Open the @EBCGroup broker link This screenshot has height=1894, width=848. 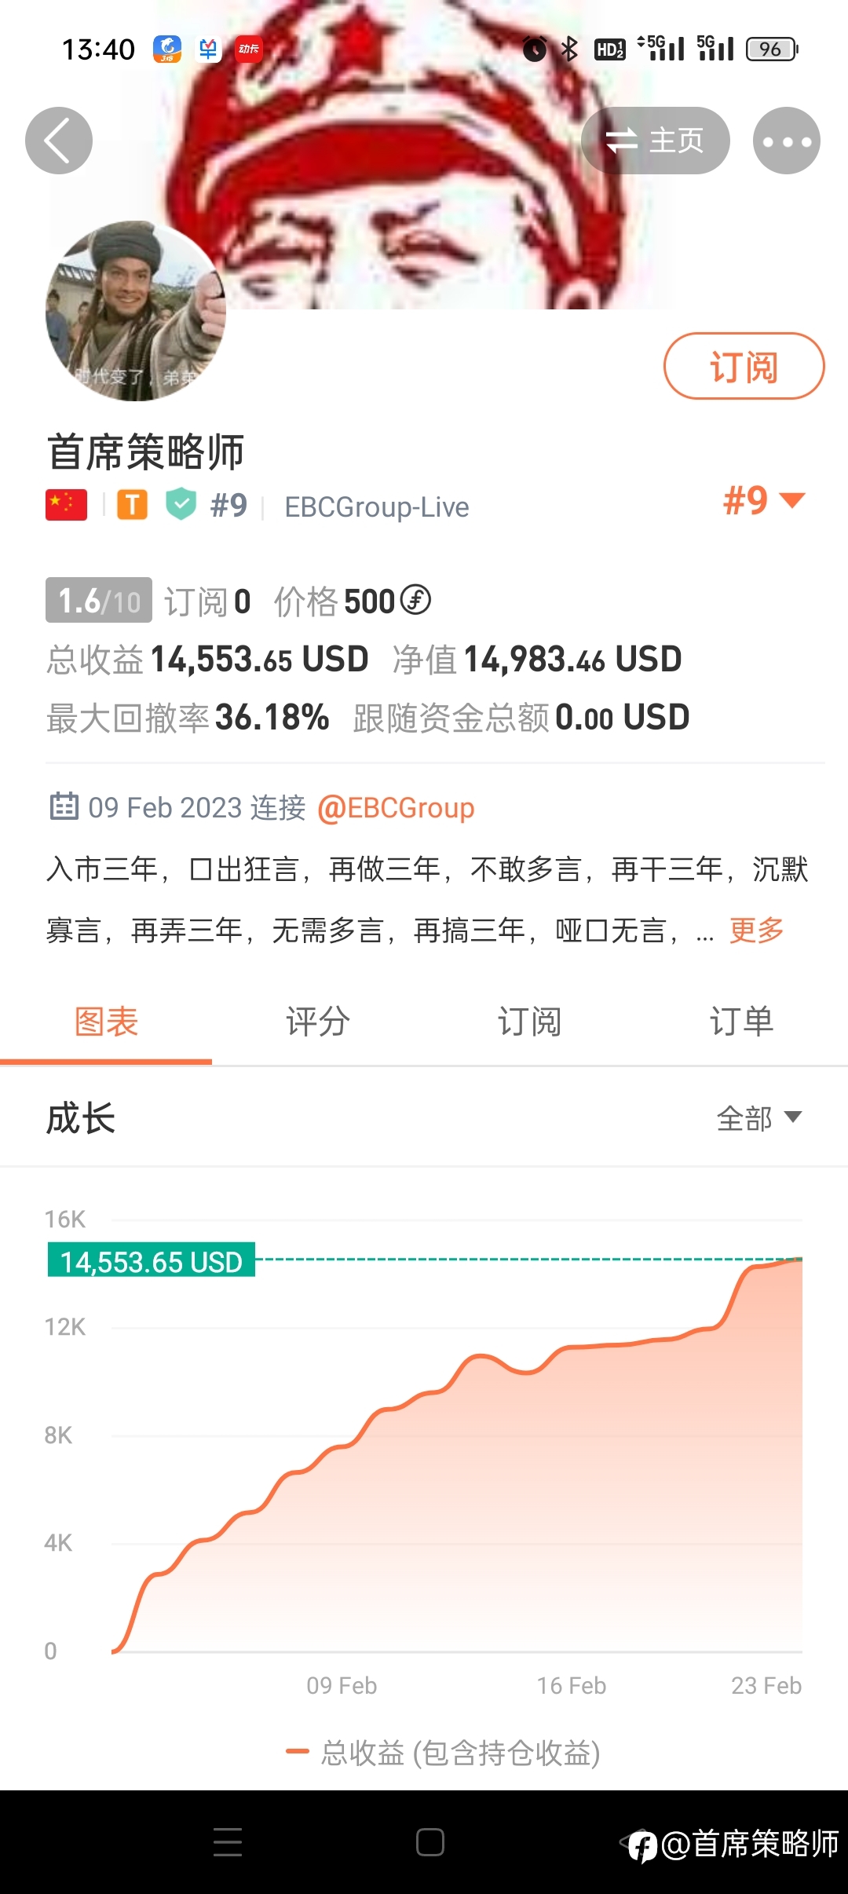pos(396,807)
